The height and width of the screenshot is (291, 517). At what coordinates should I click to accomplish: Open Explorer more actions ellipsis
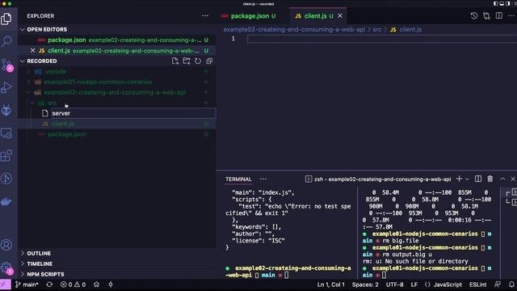click(x=205, y=16)
